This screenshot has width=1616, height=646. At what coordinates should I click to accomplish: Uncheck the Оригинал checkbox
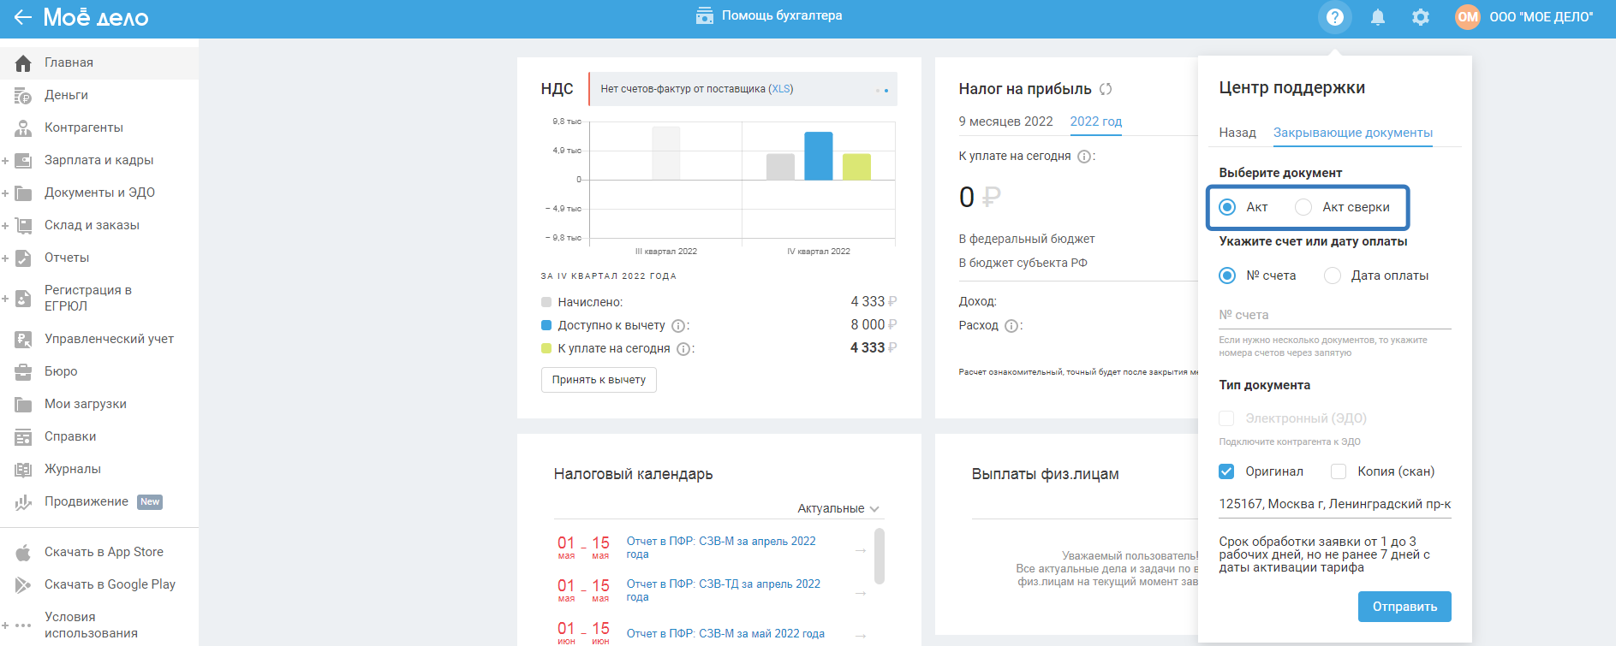pyautogui.click(x=1226, y=471)
